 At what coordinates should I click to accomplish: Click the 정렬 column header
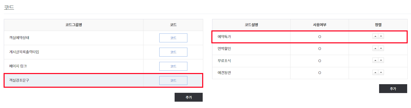[378, 25]
